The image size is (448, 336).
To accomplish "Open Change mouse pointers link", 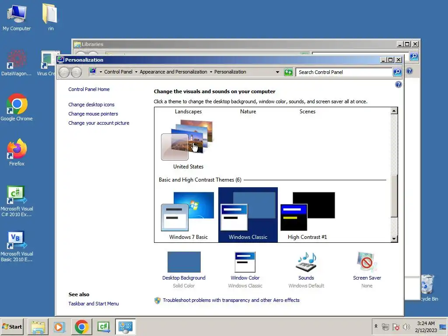I will click(x=93, y=114).
